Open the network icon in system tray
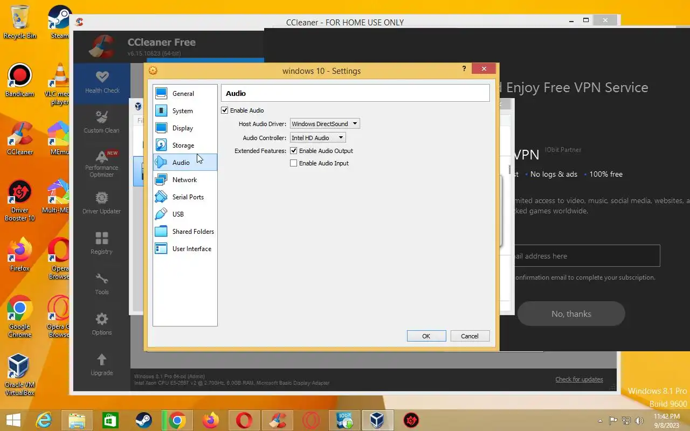 [626, 421]
